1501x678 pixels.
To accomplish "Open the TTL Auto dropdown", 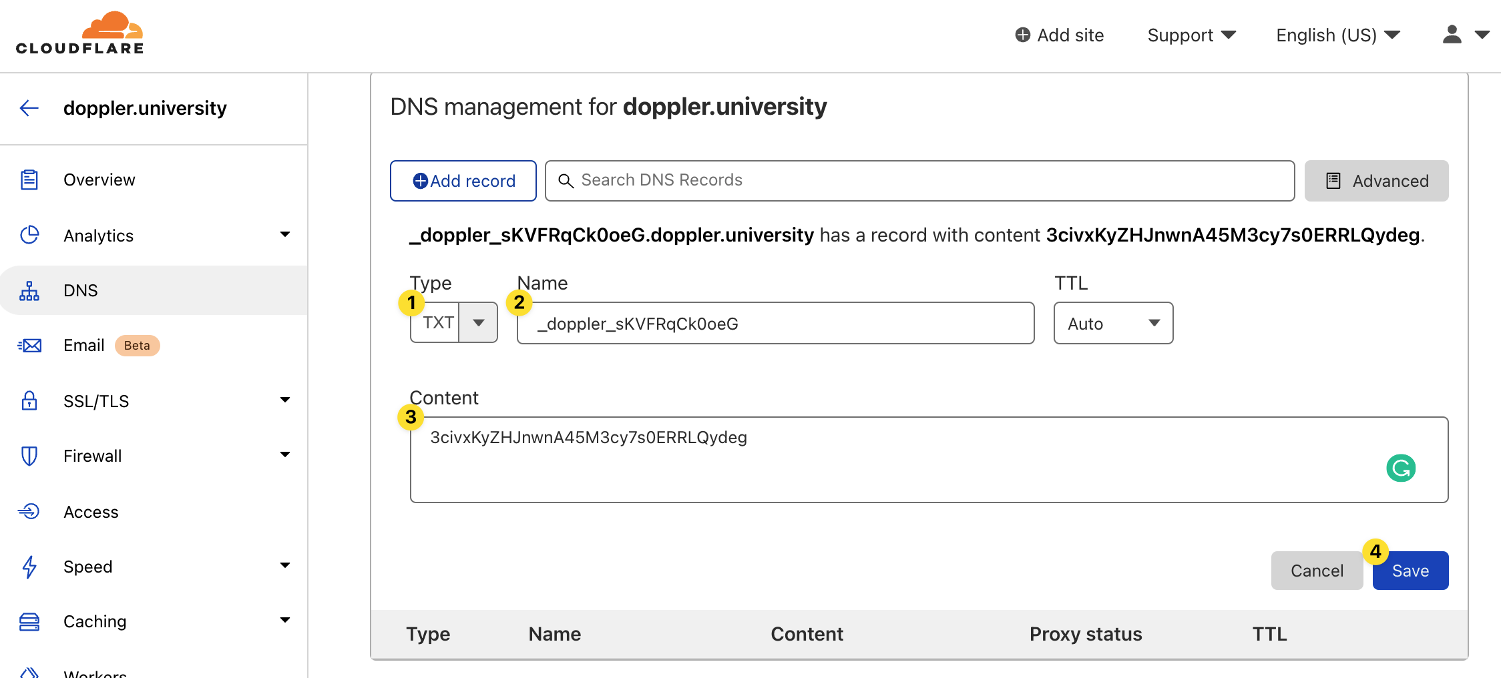I will point(1113,323).
